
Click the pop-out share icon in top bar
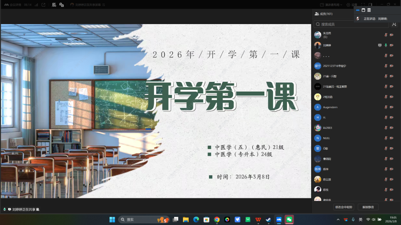pyautogui.click(x=43, y=5)
